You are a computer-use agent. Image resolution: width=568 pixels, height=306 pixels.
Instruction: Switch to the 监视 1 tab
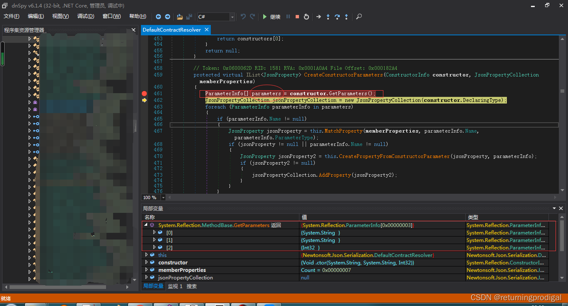[175, 286]
